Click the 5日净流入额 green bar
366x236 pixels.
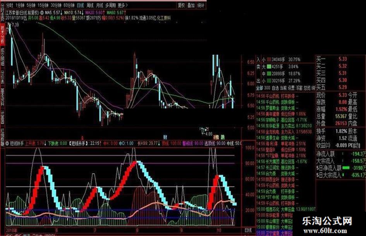tap(346, 168)
